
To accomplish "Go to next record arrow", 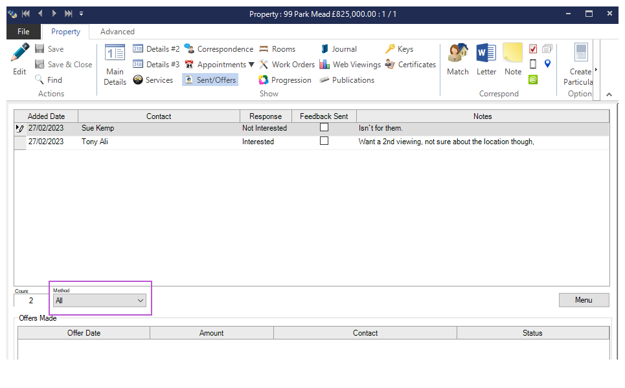I will pyautogui.click(x=54, y=14).
